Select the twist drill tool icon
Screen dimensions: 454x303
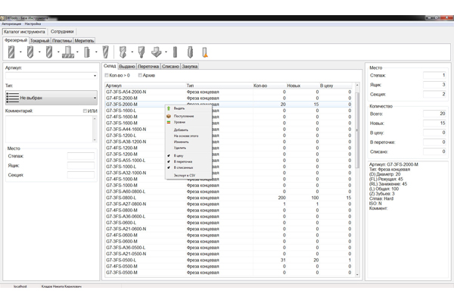(x=123, y=52)
